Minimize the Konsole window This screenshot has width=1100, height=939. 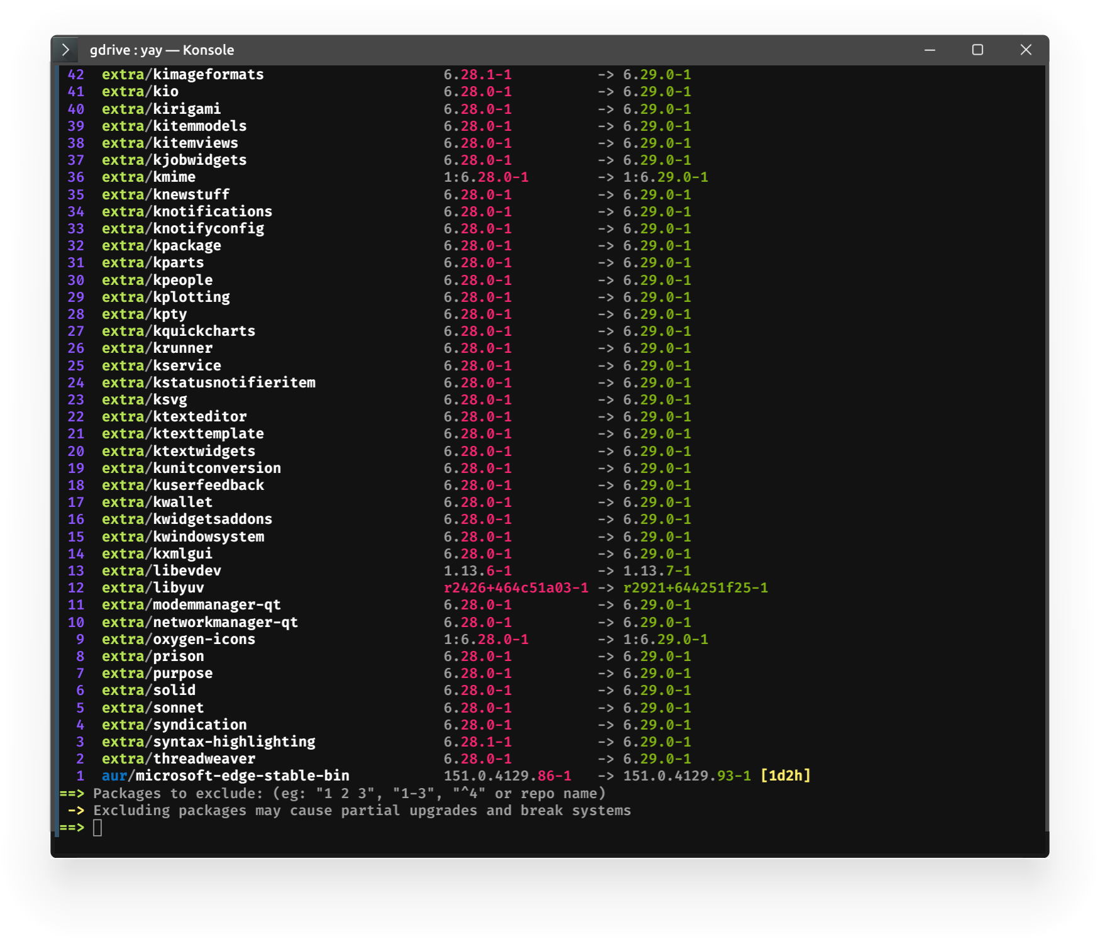[930, 50]
